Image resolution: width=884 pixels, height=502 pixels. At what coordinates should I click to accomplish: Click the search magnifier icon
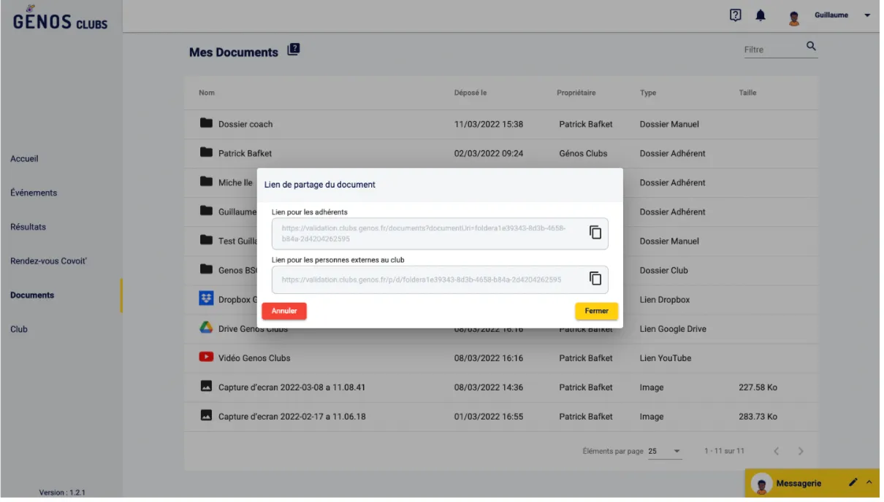[810, 47]
